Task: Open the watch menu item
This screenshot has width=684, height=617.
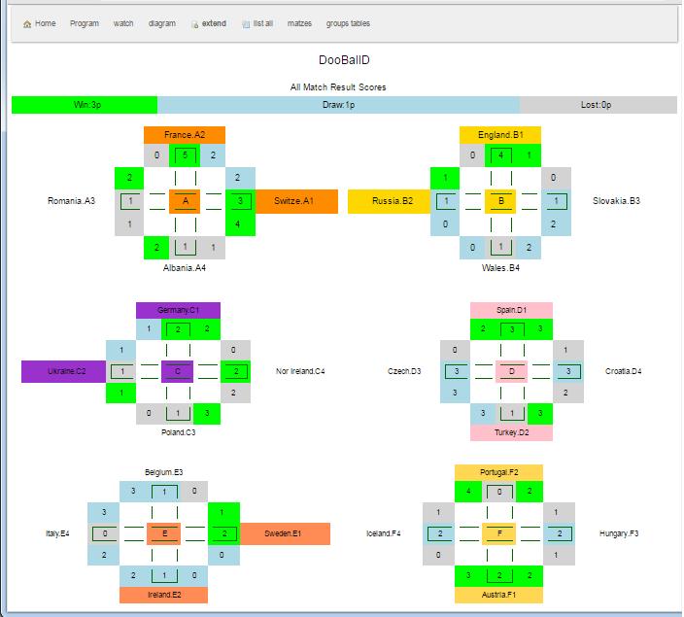Action: click(x=123, y=23)
